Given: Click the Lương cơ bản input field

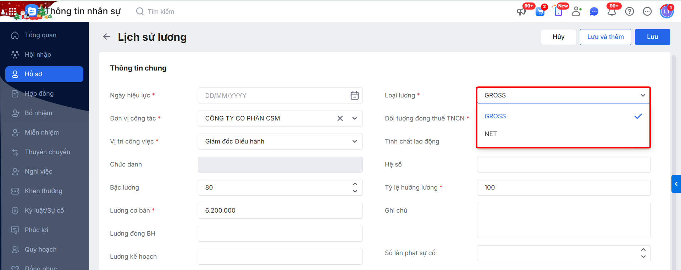Looking at the screenshot, I should 280,210.
